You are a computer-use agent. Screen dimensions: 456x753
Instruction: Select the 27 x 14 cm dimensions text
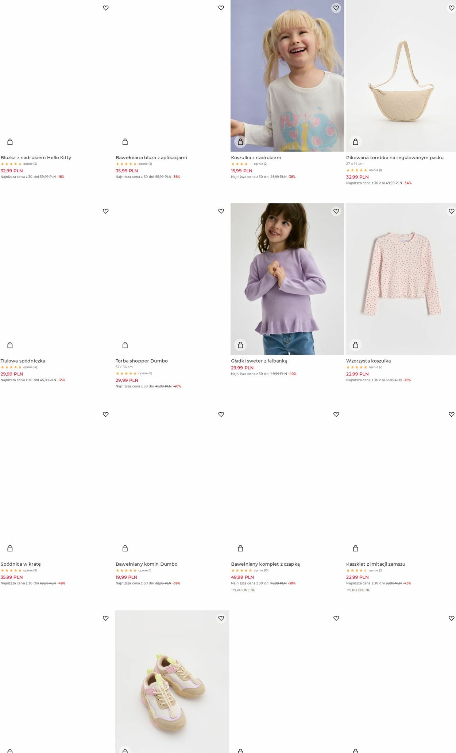point(355,164)
